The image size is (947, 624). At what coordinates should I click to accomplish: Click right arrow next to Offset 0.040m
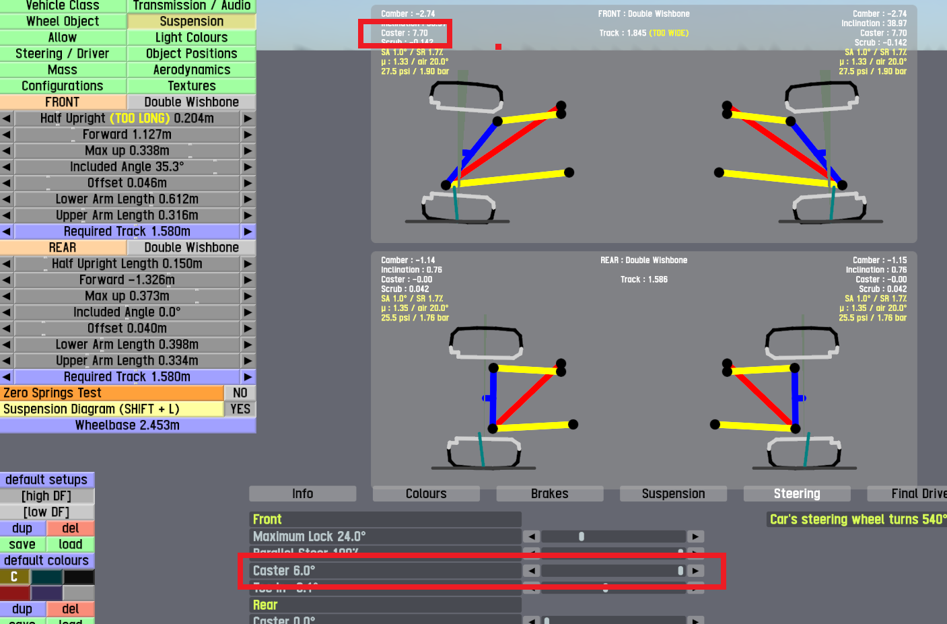click(x=248, y=328)
